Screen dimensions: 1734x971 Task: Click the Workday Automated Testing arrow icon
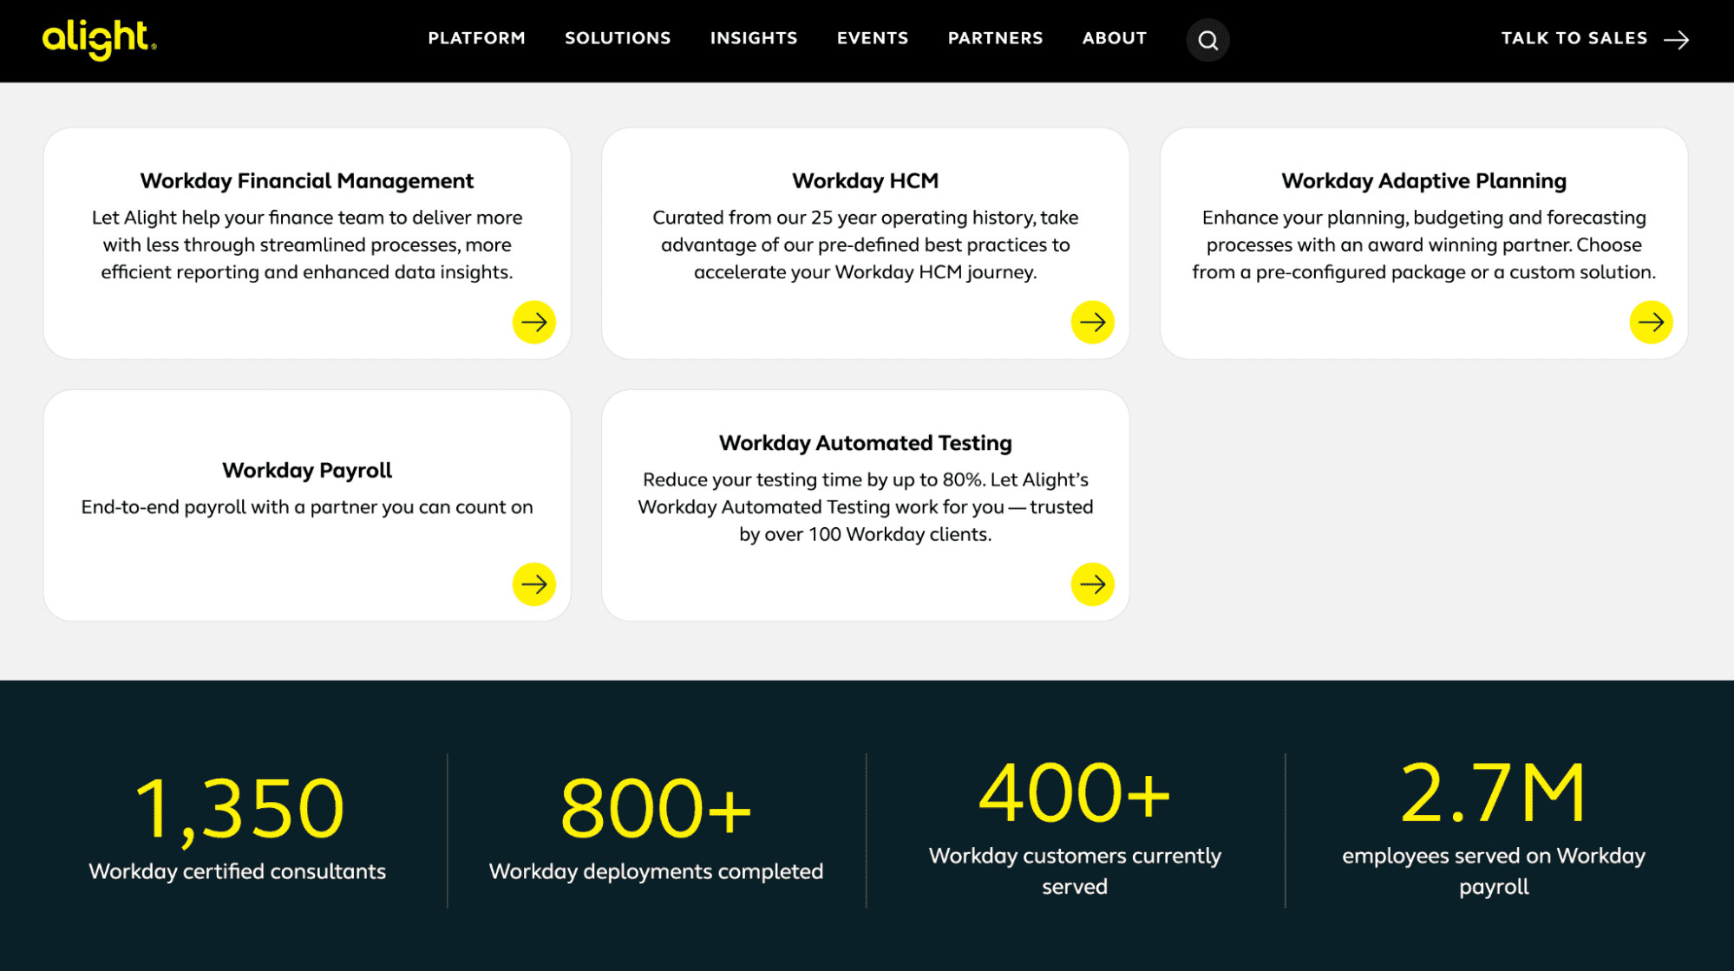(1093, 582)
